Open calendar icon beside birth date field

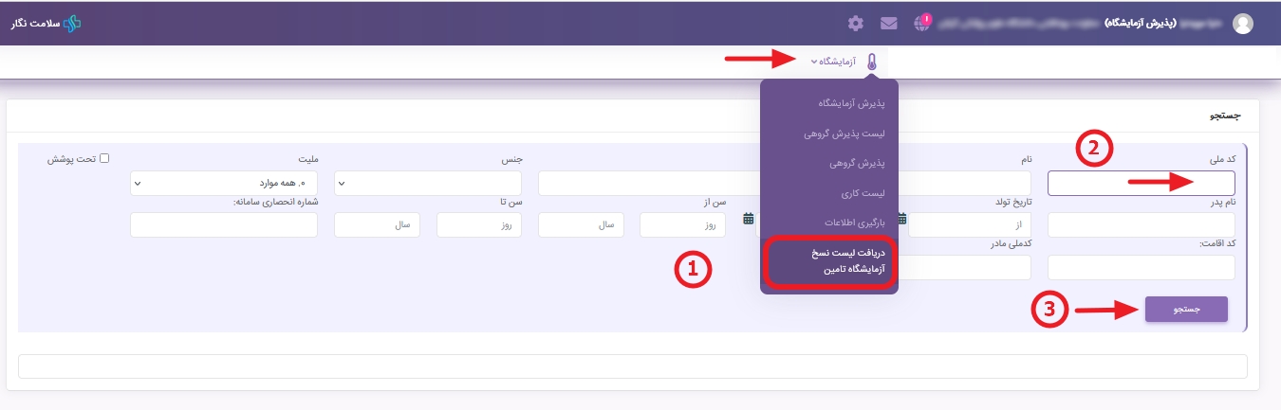tap(902, 219)
